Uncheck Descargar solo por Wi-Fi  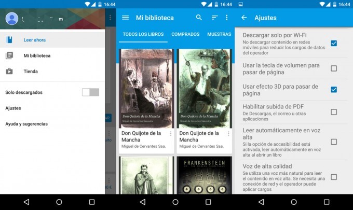point(334,43)
